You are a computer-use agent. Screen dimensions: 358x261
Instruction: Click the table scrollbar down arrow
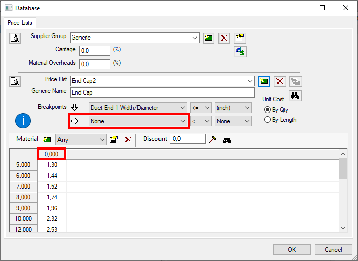[343, 228]
